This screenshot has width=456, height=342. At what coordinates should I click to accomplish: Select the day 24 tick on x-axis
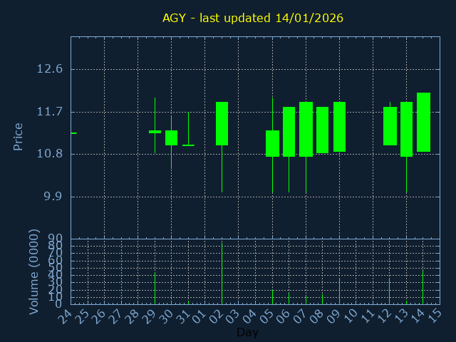[x=66, y=316]
